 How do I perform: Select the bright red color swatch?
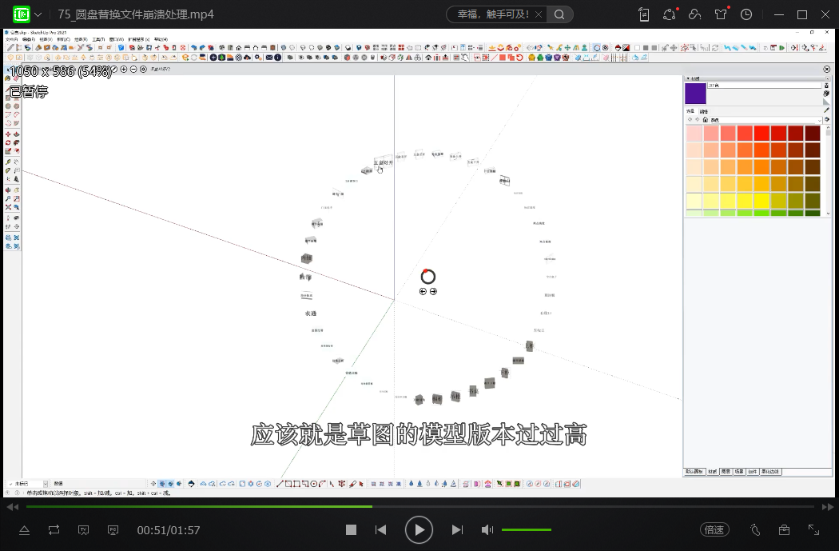point(761,134)
